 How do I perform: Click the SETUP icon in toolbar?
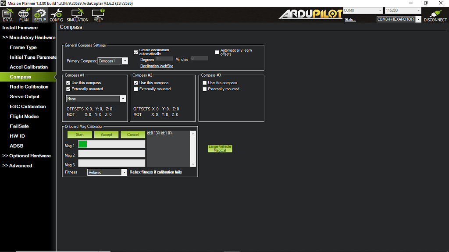40,15
